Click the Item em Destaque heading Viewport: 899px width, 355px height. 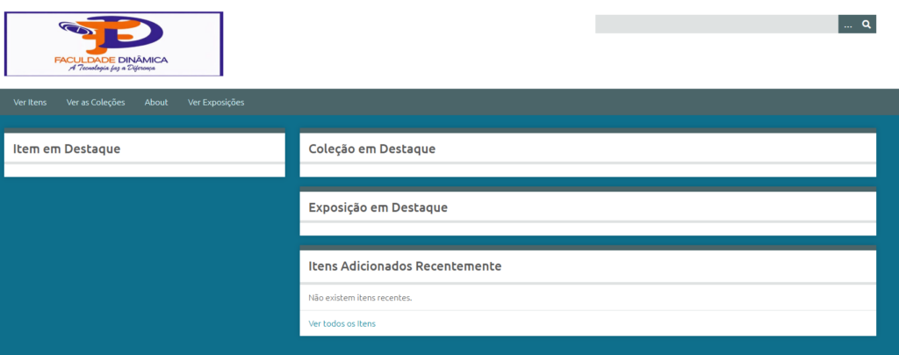click(67, 149)
